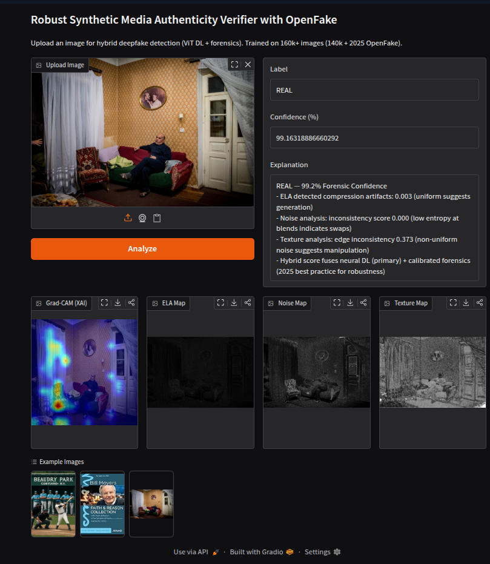The width and height of the screenshot is (490, 564).
Task: Select the Beaudry Park example image
Action: [53, 504]
